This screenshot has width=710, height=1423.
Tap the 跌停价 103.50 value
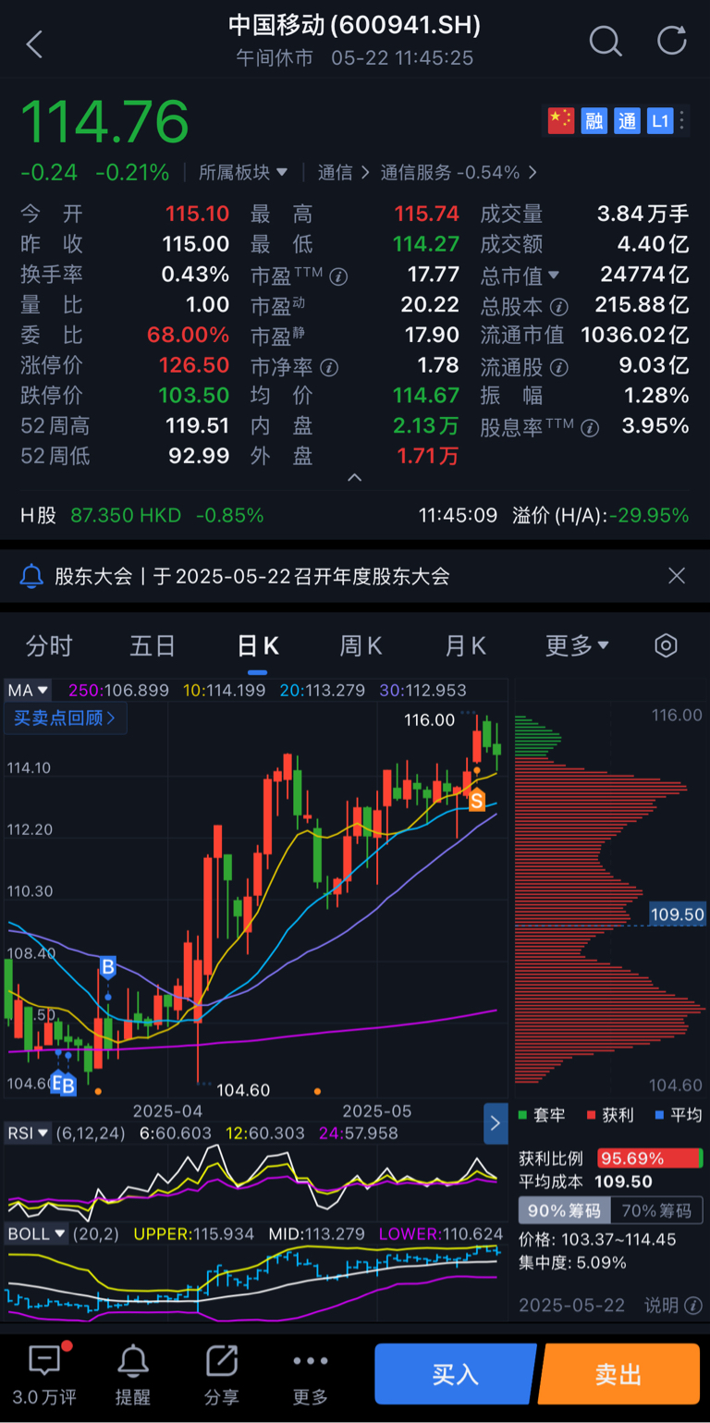pyautogui.click(x=194, y=396)
